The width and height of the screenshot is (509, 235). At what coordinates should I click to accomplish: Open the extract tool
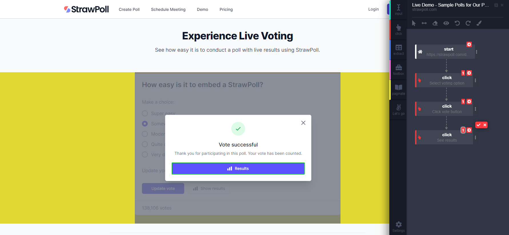coord(398,49)
